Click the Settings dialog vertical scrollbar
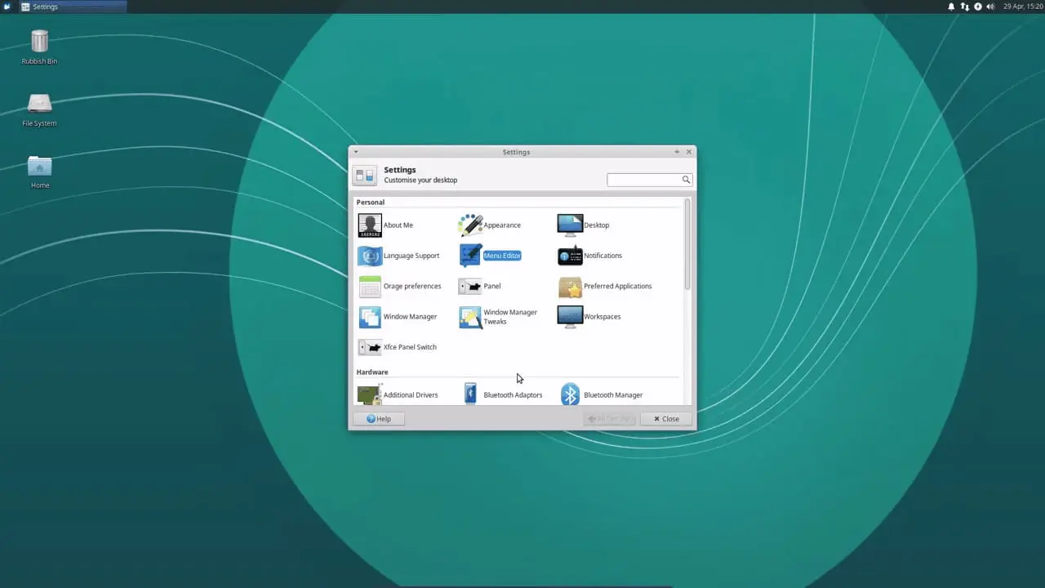 coord(687,245)
